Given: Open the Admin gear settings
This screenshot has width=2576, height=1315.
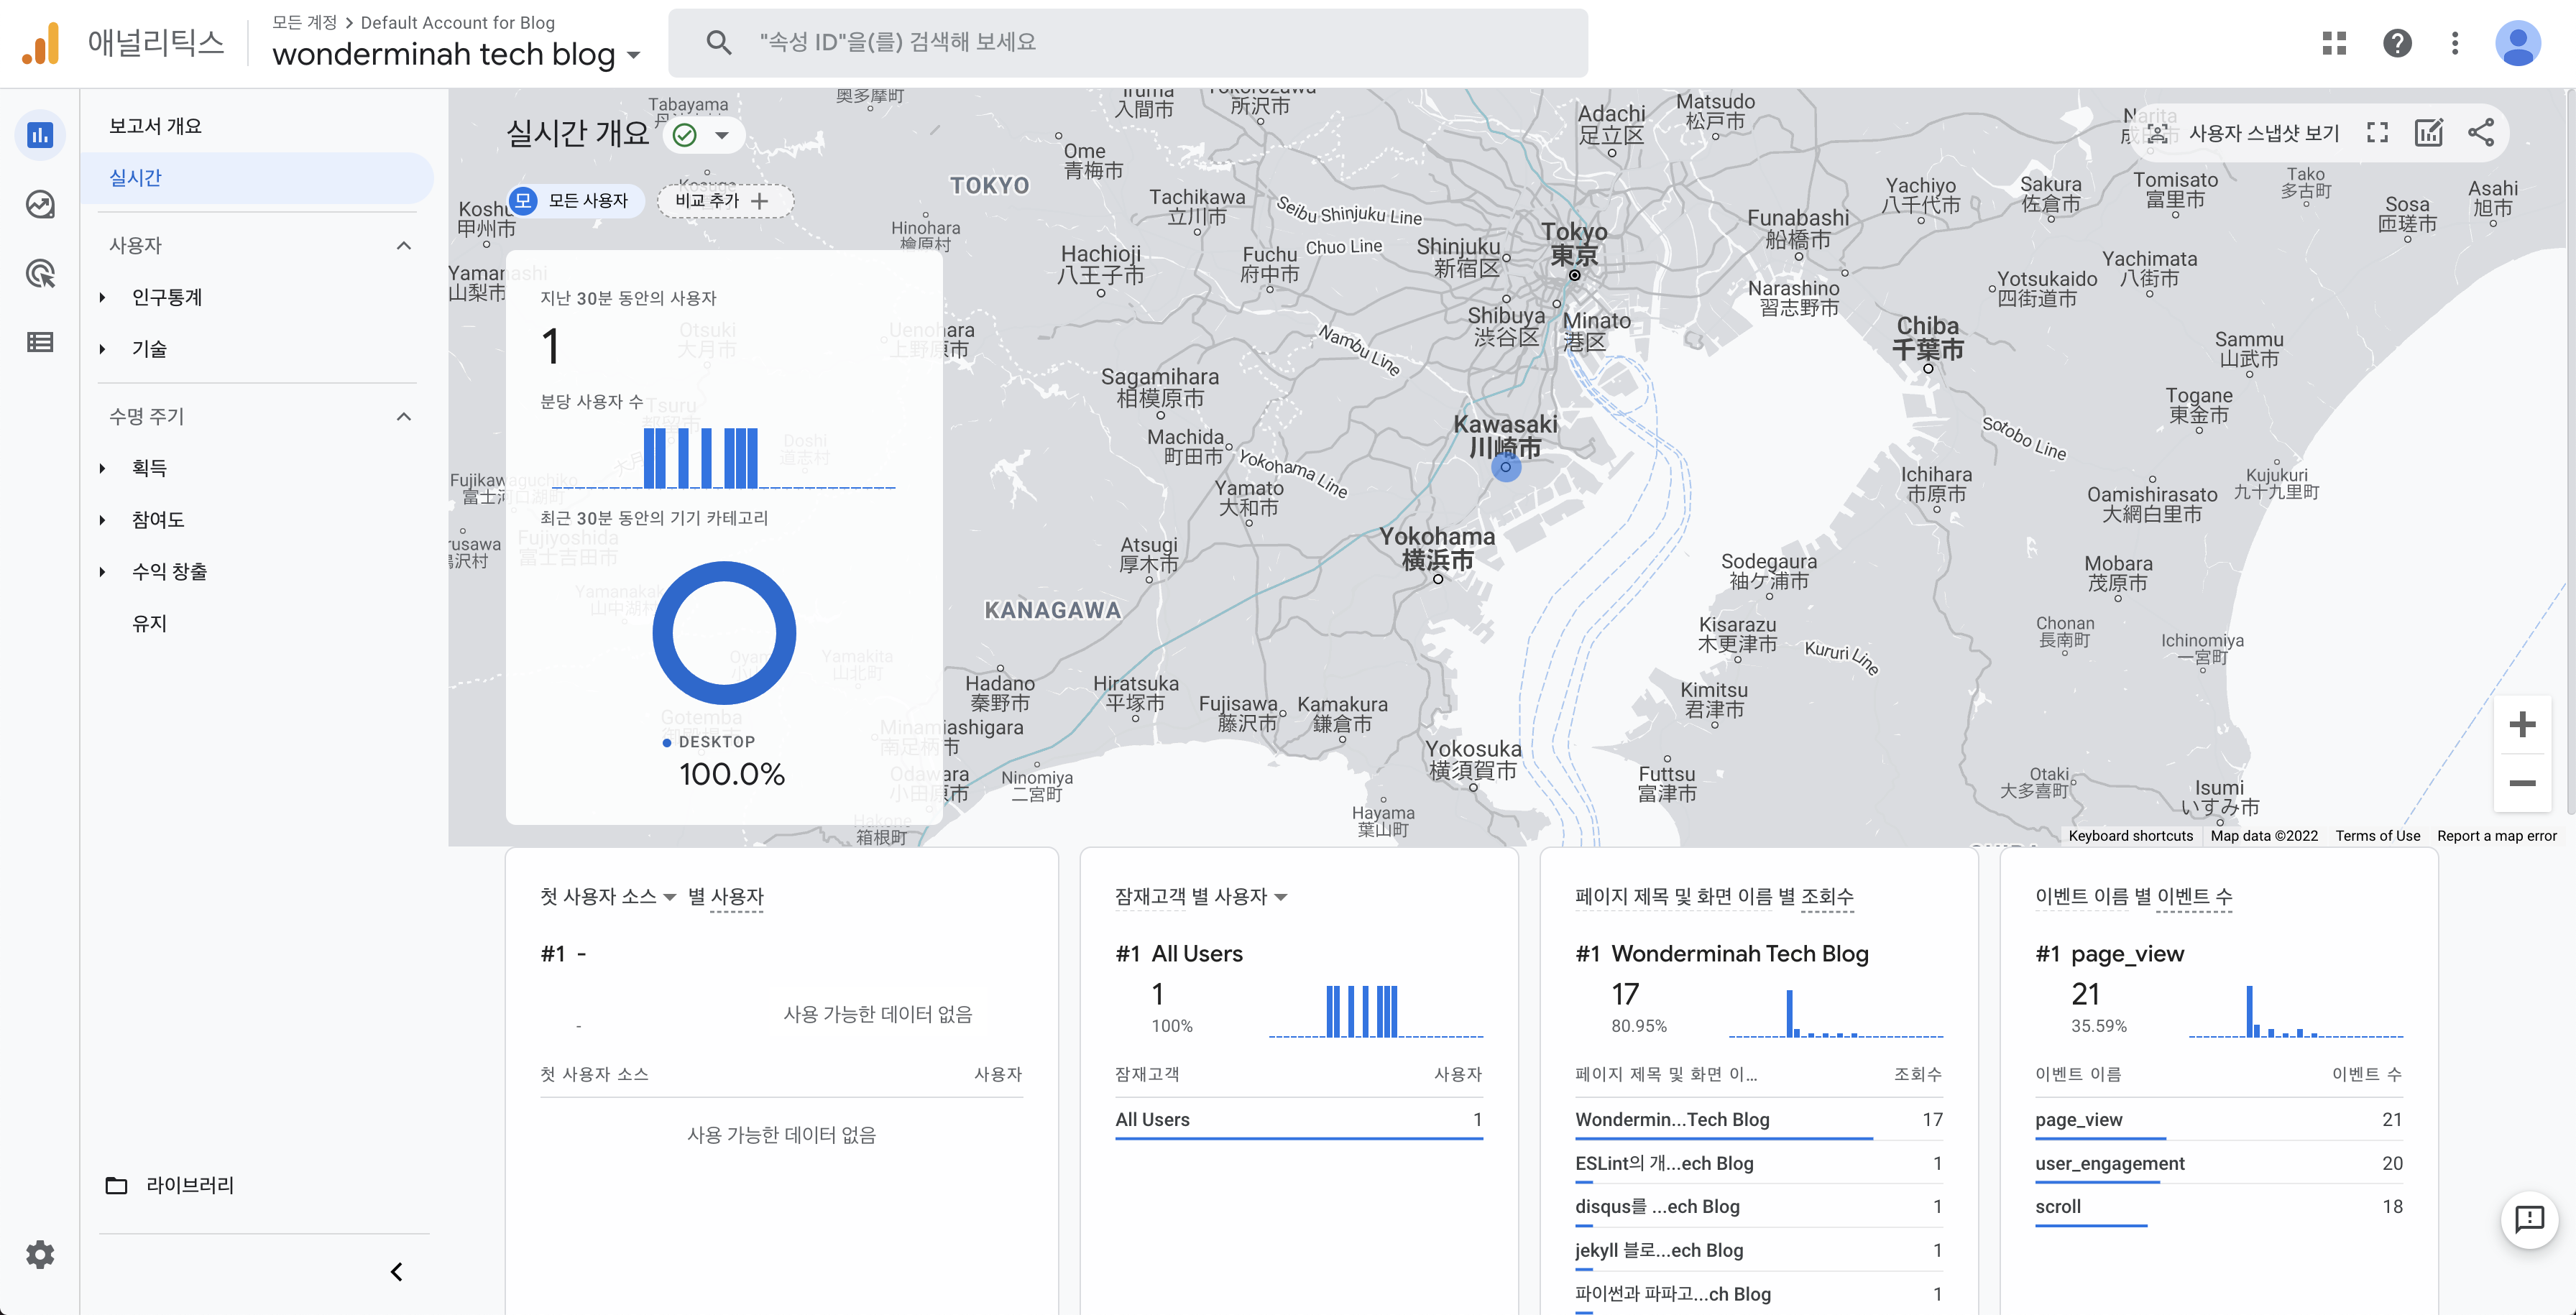Looking at the screenshot, I should [40, 1254].
